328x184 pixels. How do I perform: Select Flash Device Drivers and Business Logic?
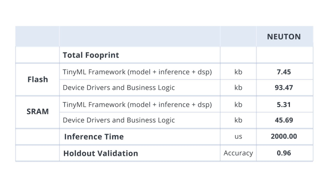point(119,87)
